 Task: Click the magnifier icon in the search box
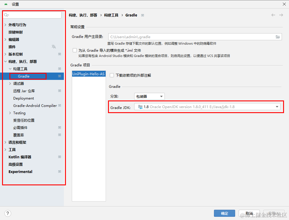coord(6,15)
